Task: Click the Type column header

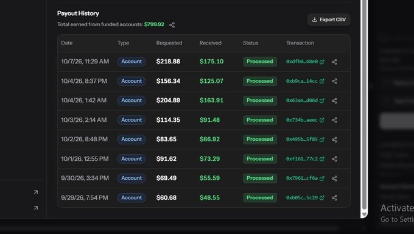Action: click(x=124, y=43)
